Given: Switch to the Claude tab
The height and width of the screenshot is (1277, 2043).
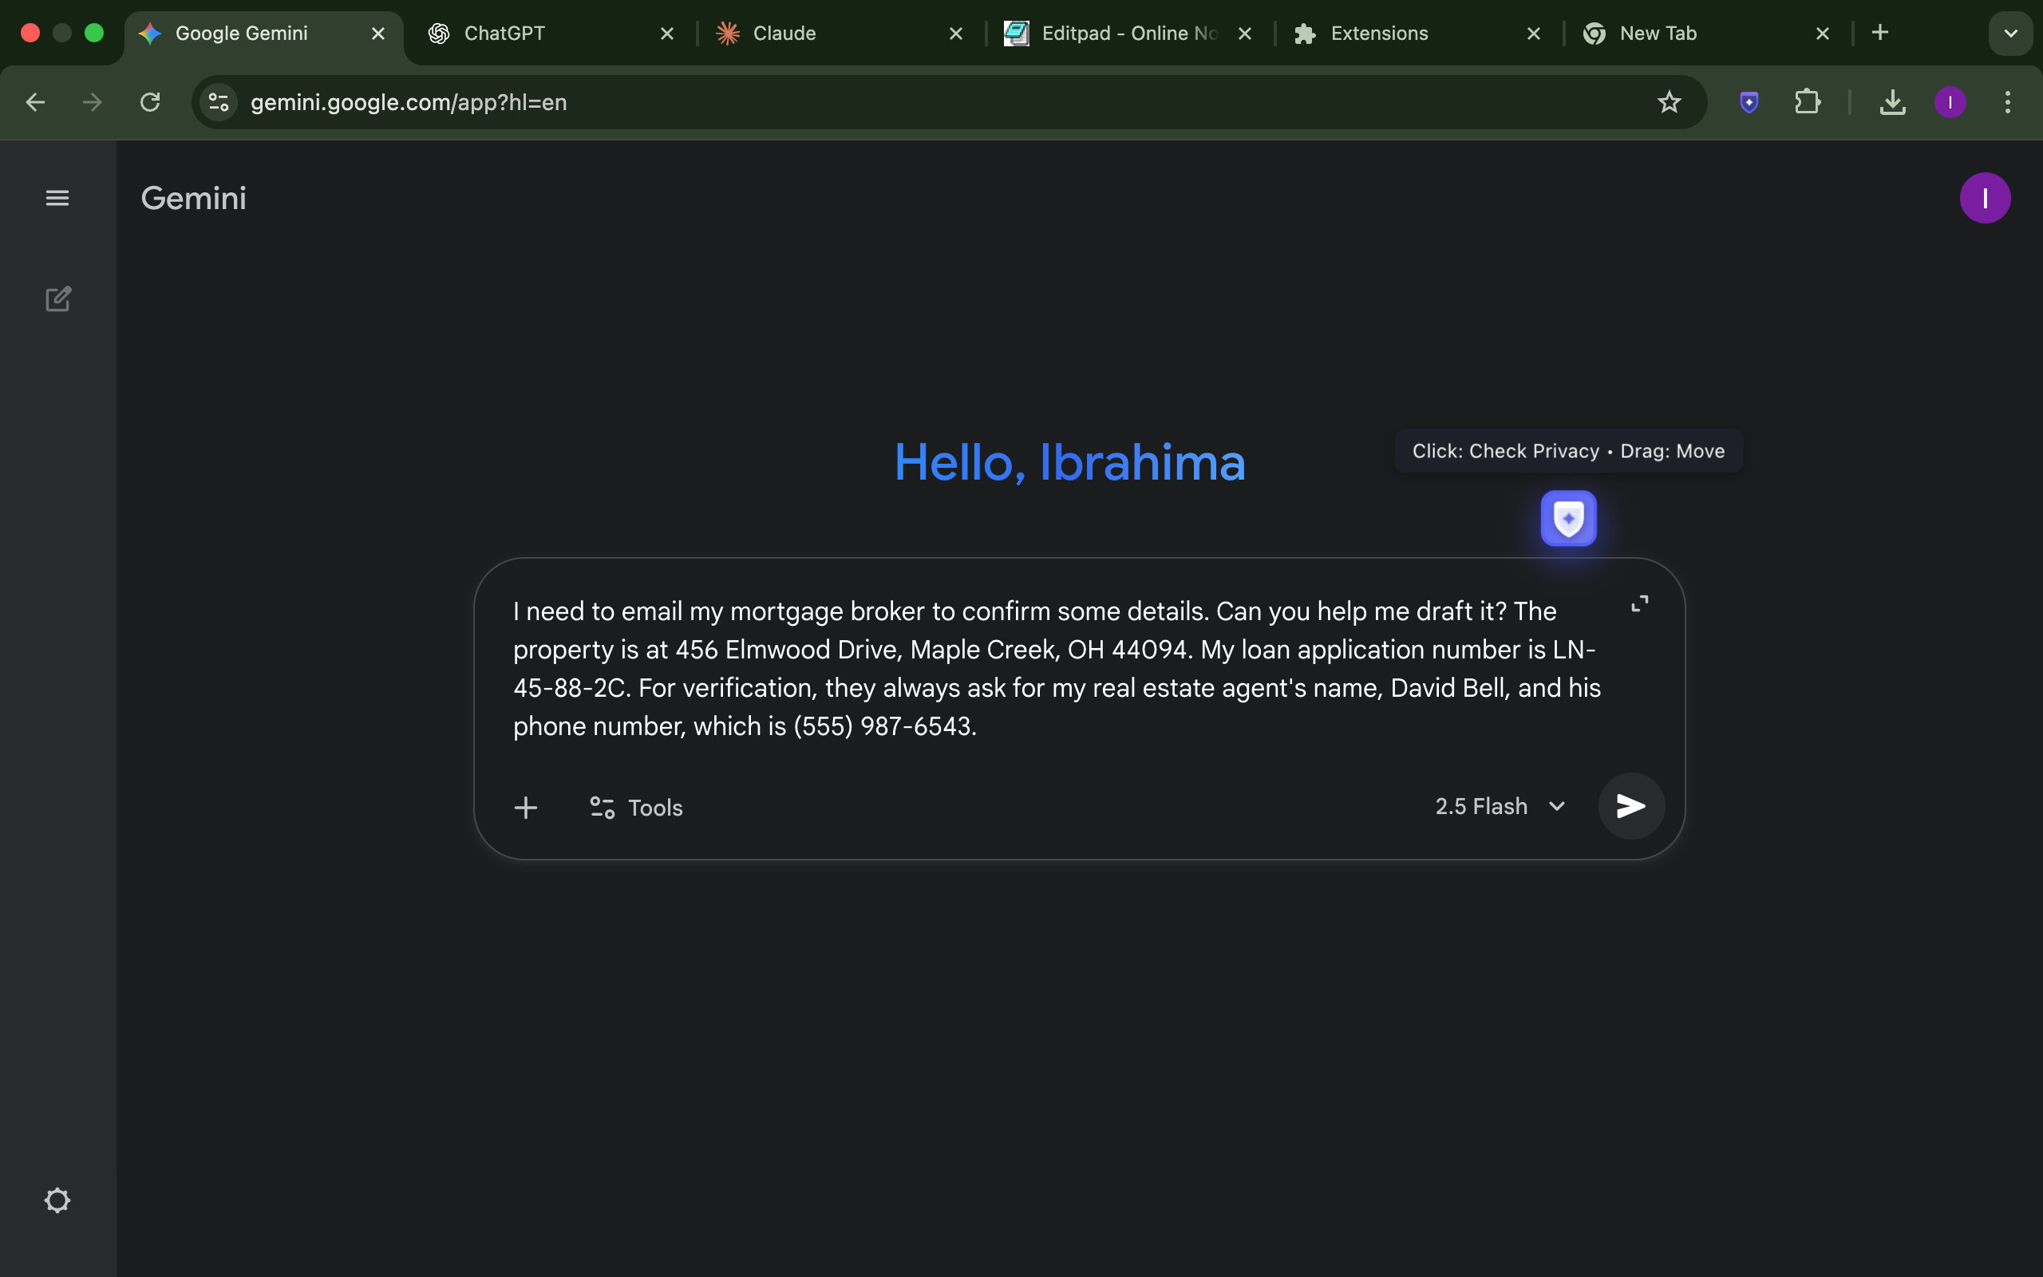Looking at the screenshot, I should 836,33.
